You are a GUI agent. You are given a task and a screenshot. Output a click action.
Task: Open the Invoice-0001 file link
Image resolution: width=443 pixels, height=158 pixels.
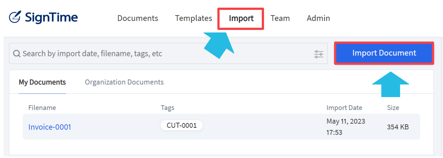click(x=50, y=127)
